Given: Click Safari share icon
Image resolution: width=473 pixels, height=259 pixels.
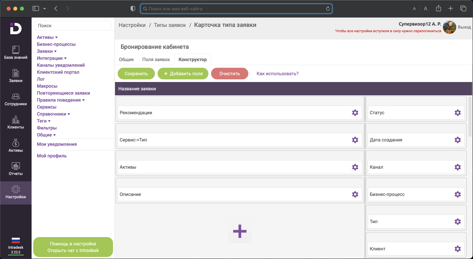Looking at the screenshot, I should click(438, 9).
